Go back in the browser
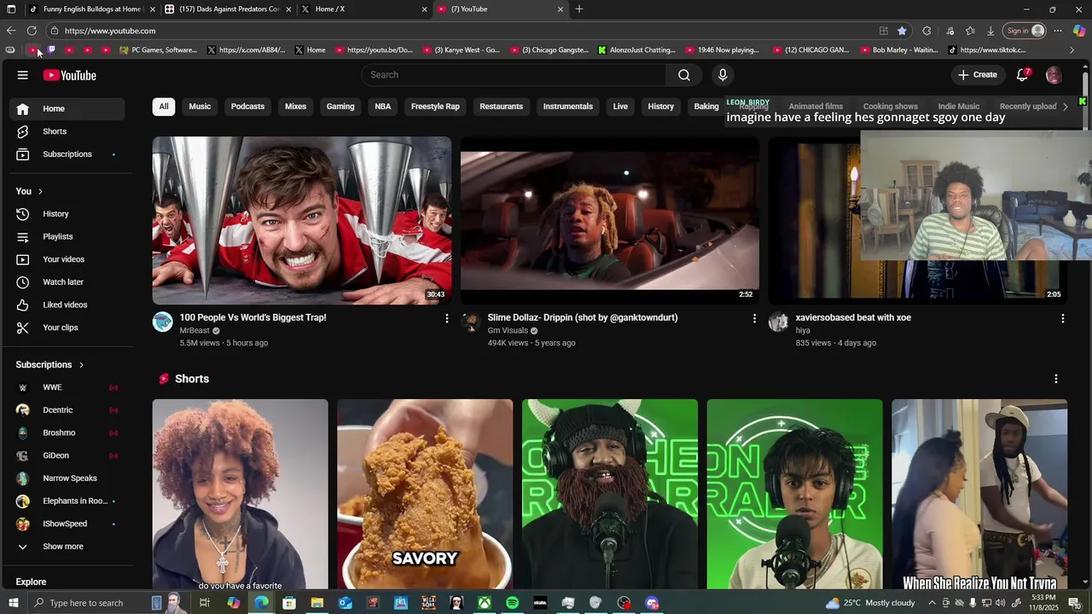1092x614 pixels. [x=10, y=31]
